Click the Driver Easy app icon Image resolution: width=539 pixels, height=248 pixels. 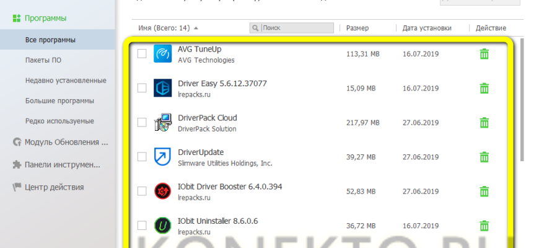162,88
